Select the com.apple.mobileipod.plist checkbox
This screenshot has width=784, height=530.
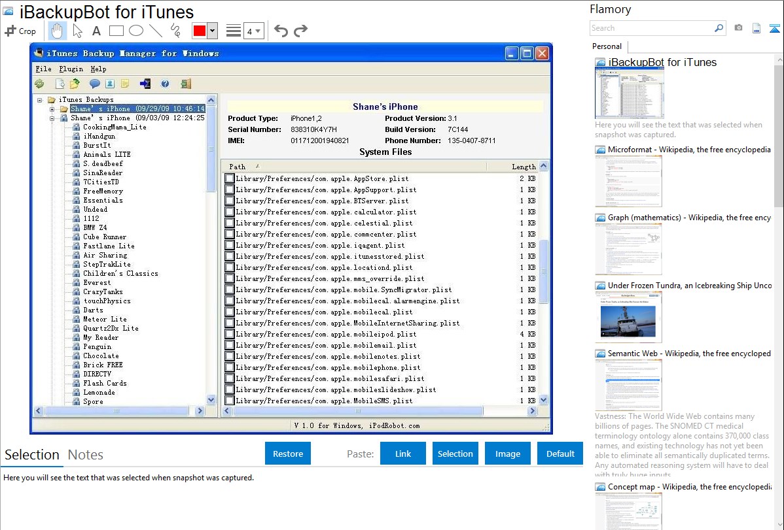[230, 334]
